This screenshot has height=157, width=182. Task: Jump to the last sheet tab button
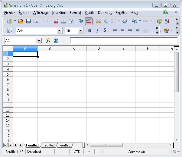(x=21, y=145)
